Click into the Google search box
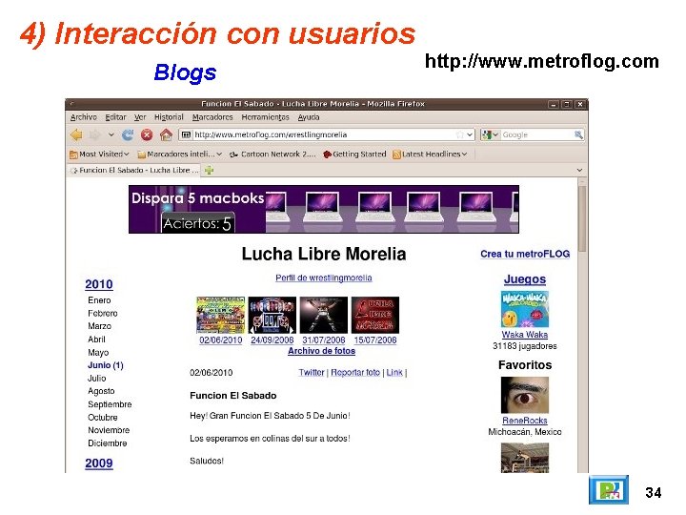 pos(536,134)
